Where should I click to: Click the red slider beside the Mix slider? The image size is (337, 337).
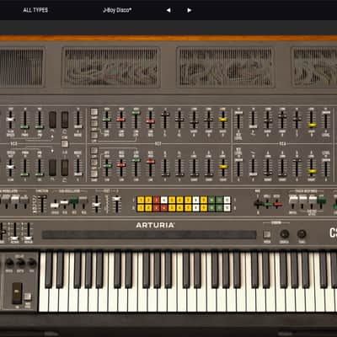[277, 204]
